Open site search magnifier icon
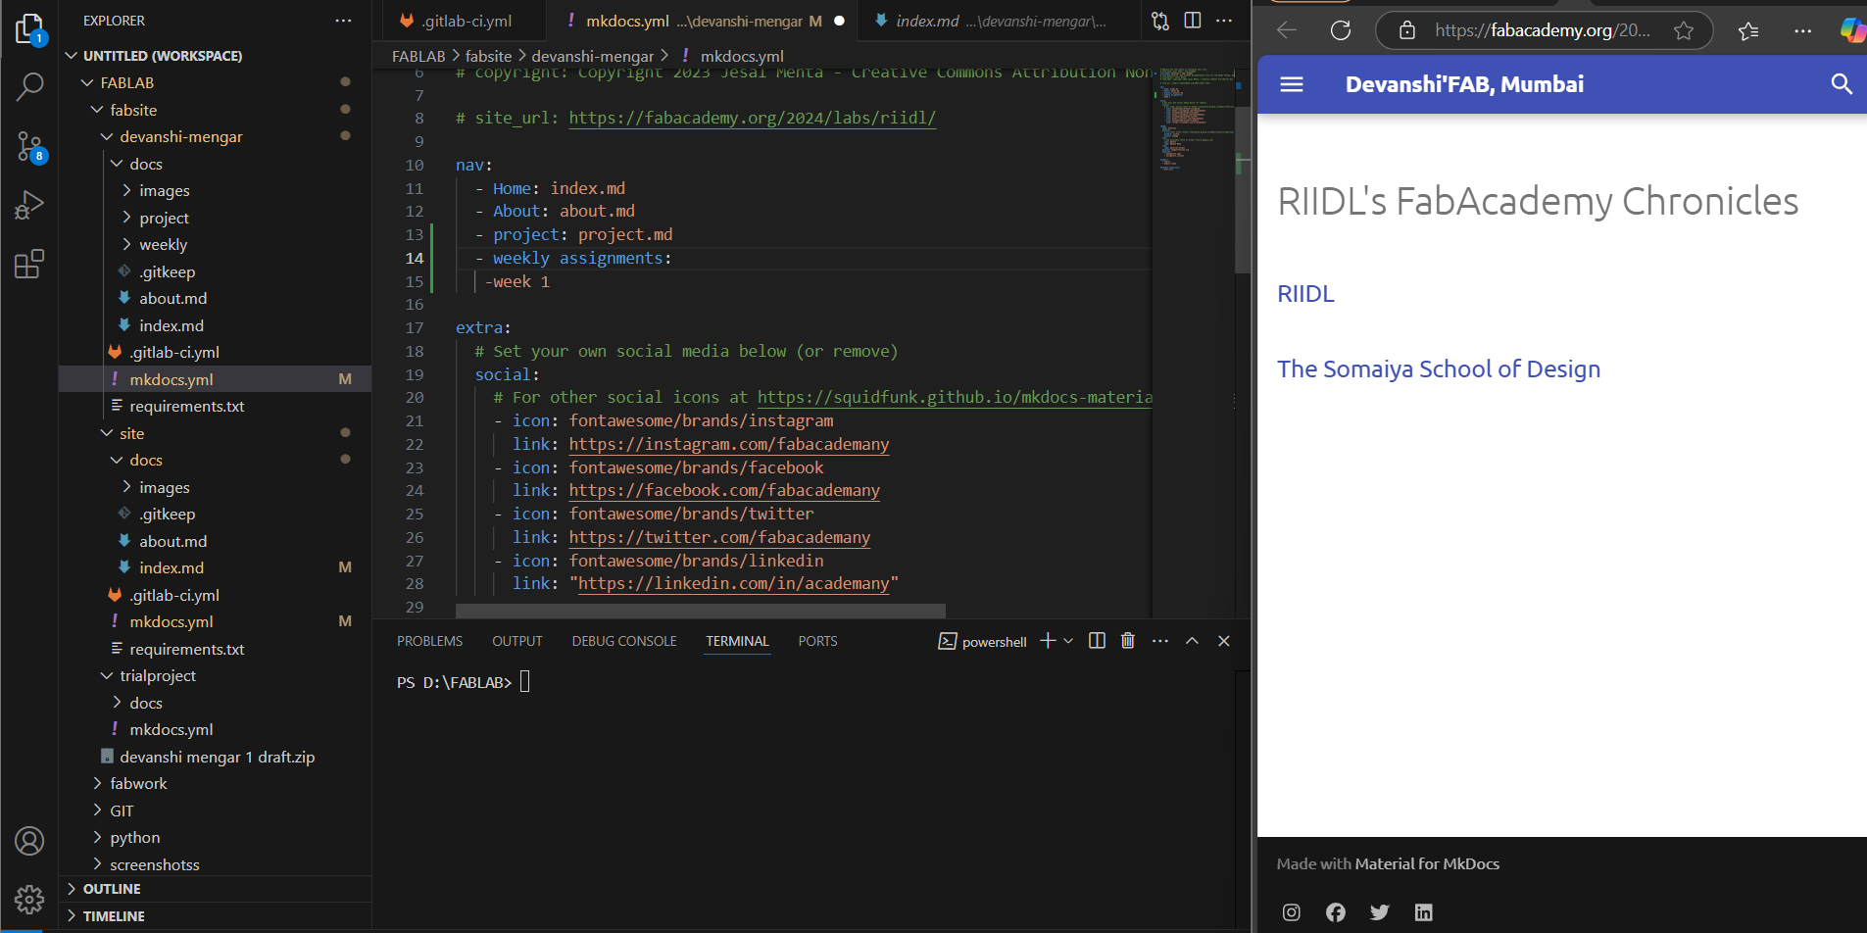Image resolution: width=1867 pixels, height=933 pixels. (x=1842, y=84)
